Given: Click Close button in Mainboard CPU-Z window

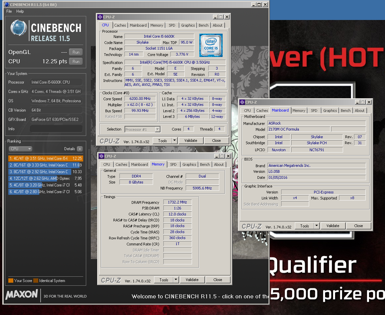Looking at the screenshot, I should (x=358, y=226).
